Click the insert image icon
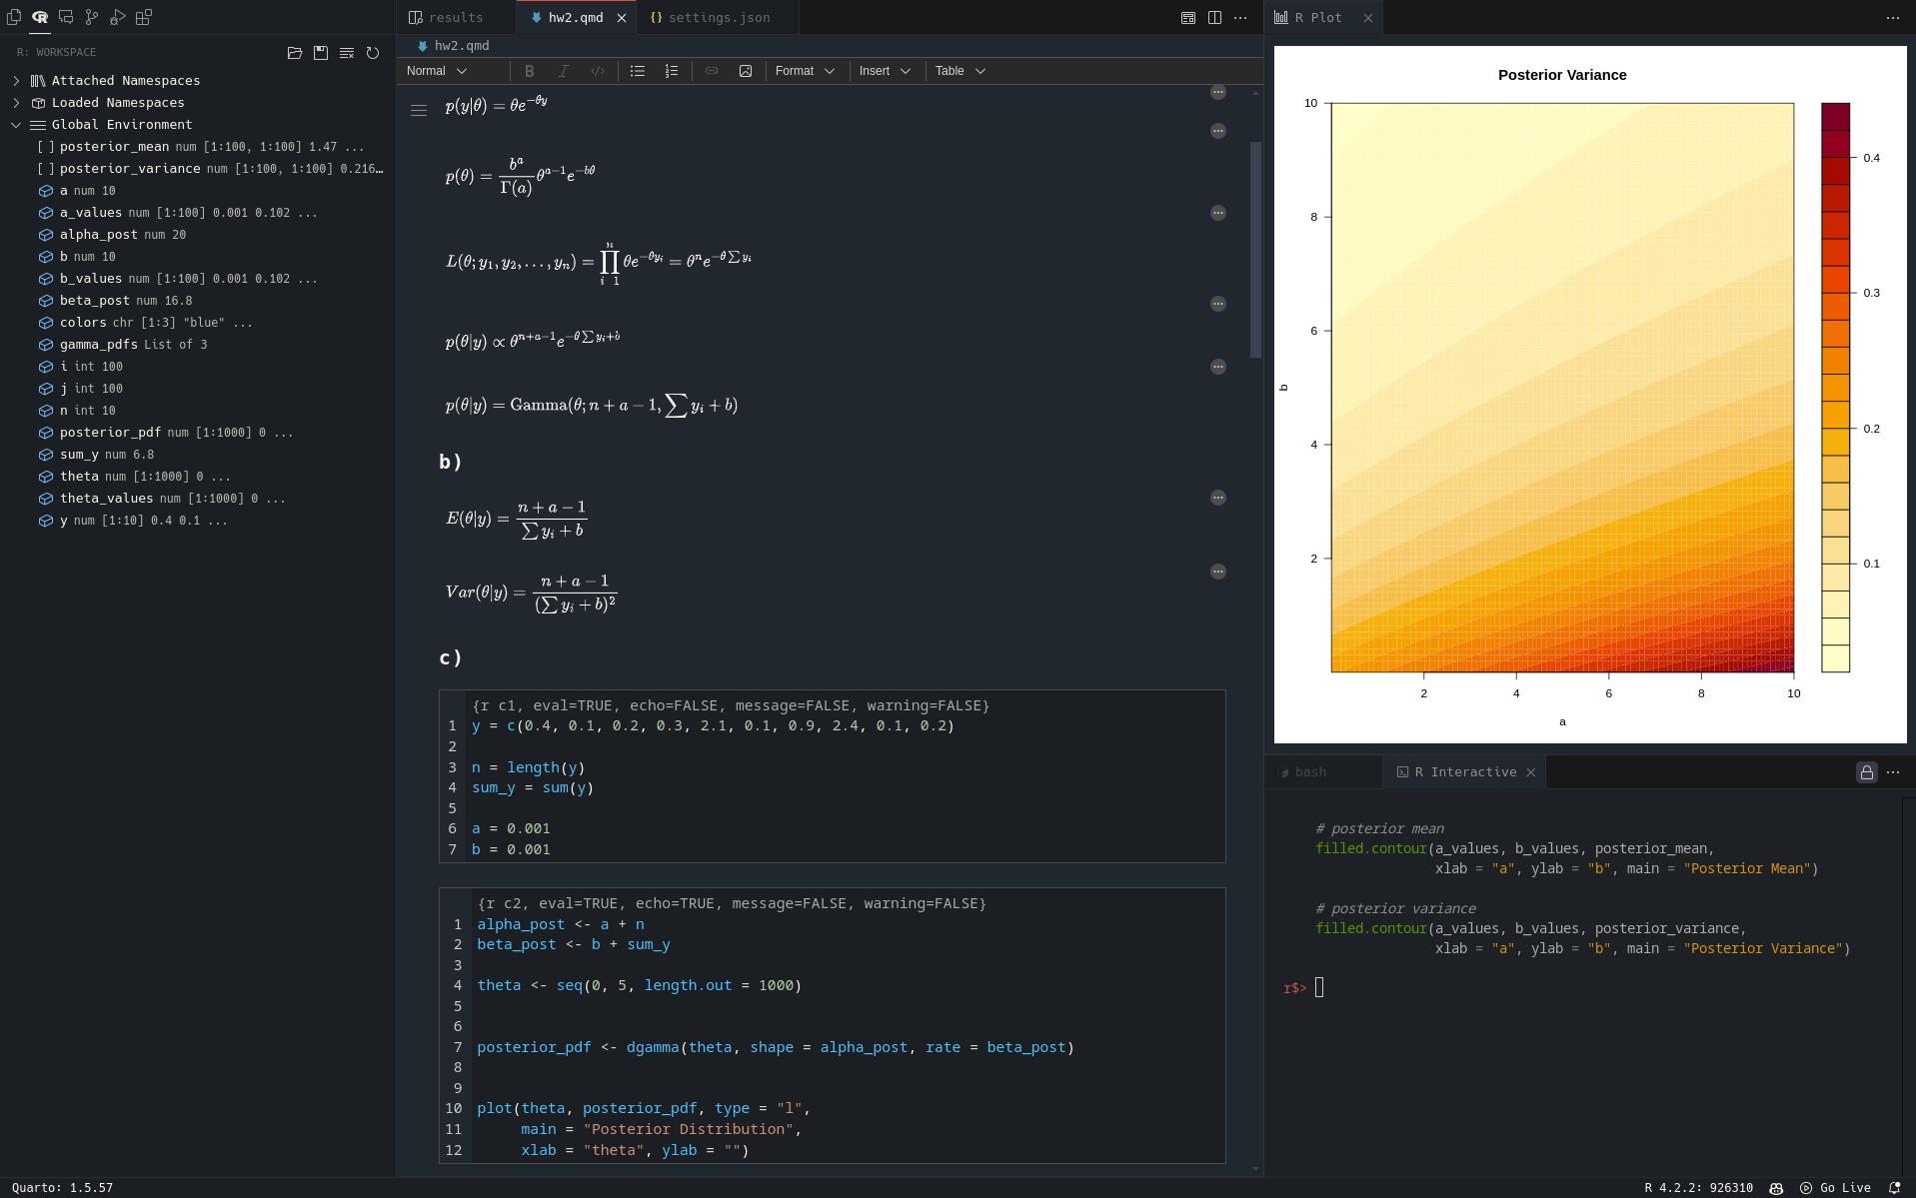1916x1198 pixels. click(746, 71)
